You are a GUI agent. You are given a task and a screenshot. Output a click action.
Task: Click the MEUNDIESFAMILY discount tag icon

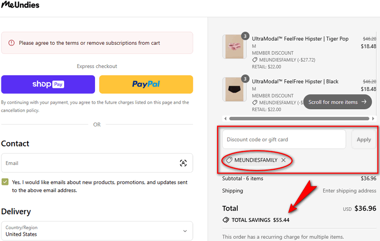[x=229, y=160]
